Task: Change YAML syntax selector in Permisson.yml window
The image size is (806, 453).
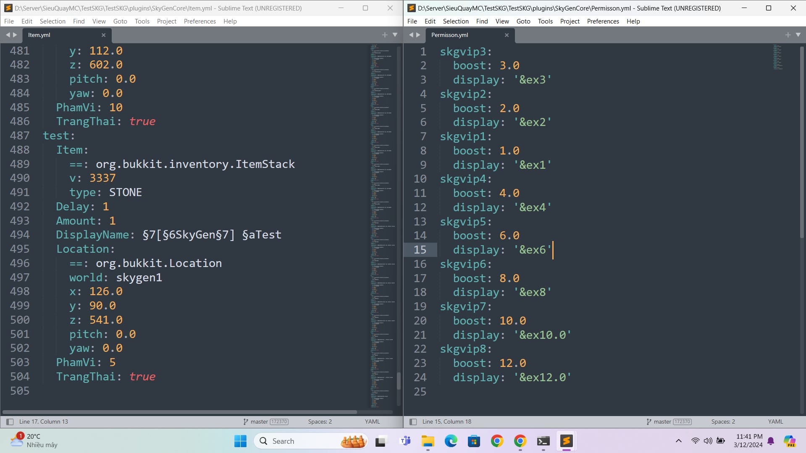Action: click(x=776, y=422)
